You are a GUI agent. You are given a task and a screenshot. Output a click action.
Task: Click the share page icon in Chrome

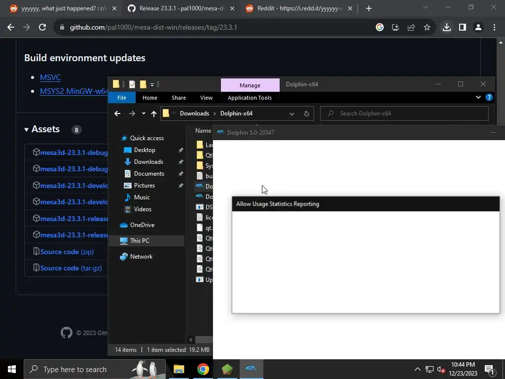411,28
